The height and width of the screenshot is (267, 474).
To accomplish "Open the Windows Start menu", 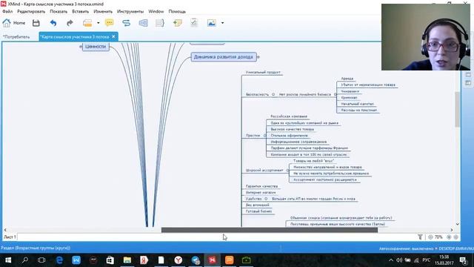I will (x=8, y=260).
